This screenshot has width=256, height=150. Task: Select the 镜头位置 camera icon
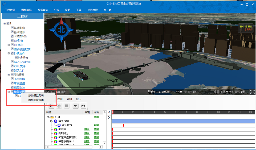click(59, 125)
